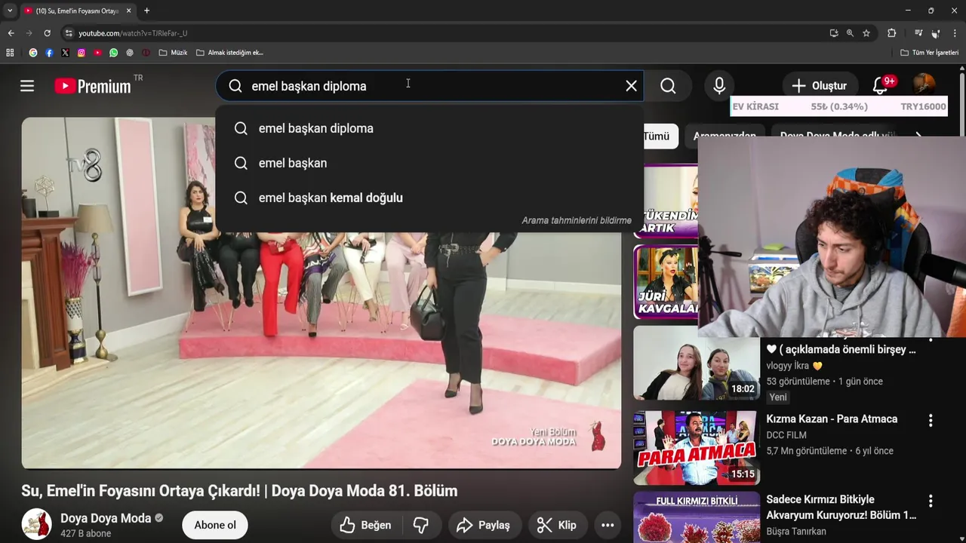The width and height of the screenshot is (966, 543).
Task: Reload the current page
Action: pyautogui.click(x=47, y=33)
